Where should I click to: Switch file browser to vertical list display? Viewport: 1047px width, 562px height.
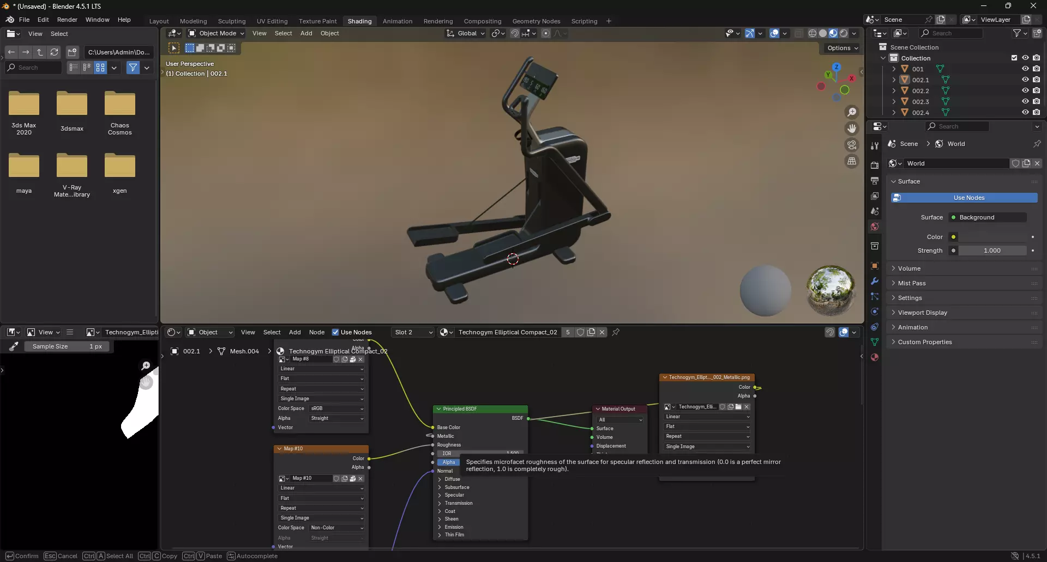(x=73, y=68)
